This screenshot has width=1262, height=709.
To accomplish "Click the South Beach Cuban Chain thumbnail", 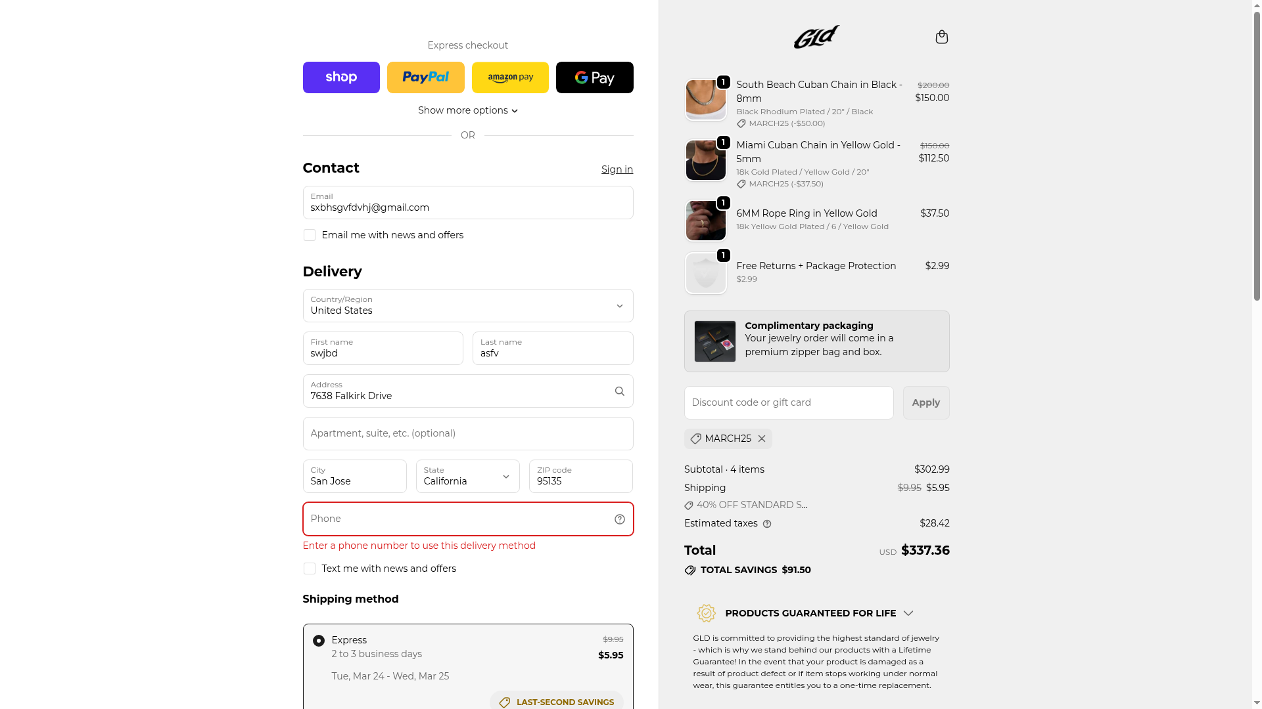I will 705,100.
